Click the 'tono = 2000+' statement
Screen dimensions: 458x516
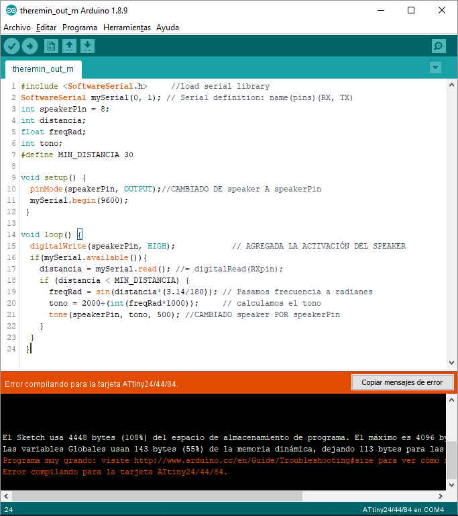point(123,304)
